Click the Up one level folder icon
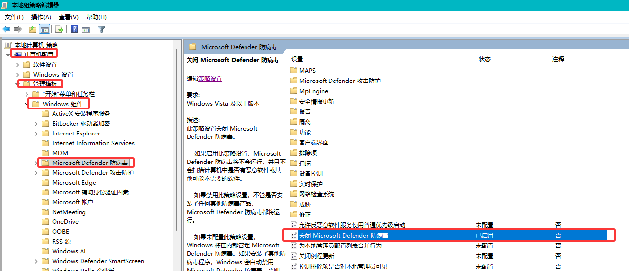The height and width of the screenshot is (271, 629). pos(33,29)
